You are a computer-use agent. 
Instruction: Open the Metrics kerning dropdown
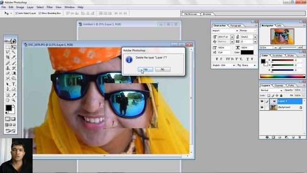[x=232, y=42]
